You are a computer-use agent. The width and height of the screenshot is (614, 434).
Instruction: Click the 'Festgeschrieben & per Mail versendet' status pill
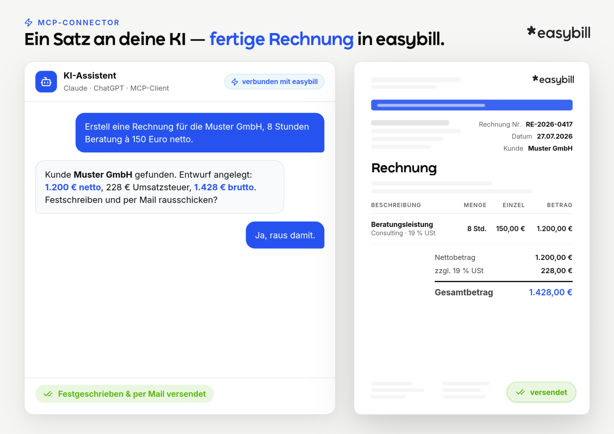coord(125,394)
